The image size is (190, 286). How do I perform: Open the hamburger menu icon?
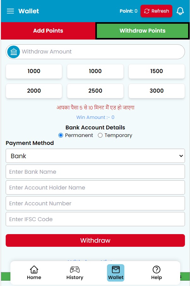pyautogui.click(x=10, y=11)
